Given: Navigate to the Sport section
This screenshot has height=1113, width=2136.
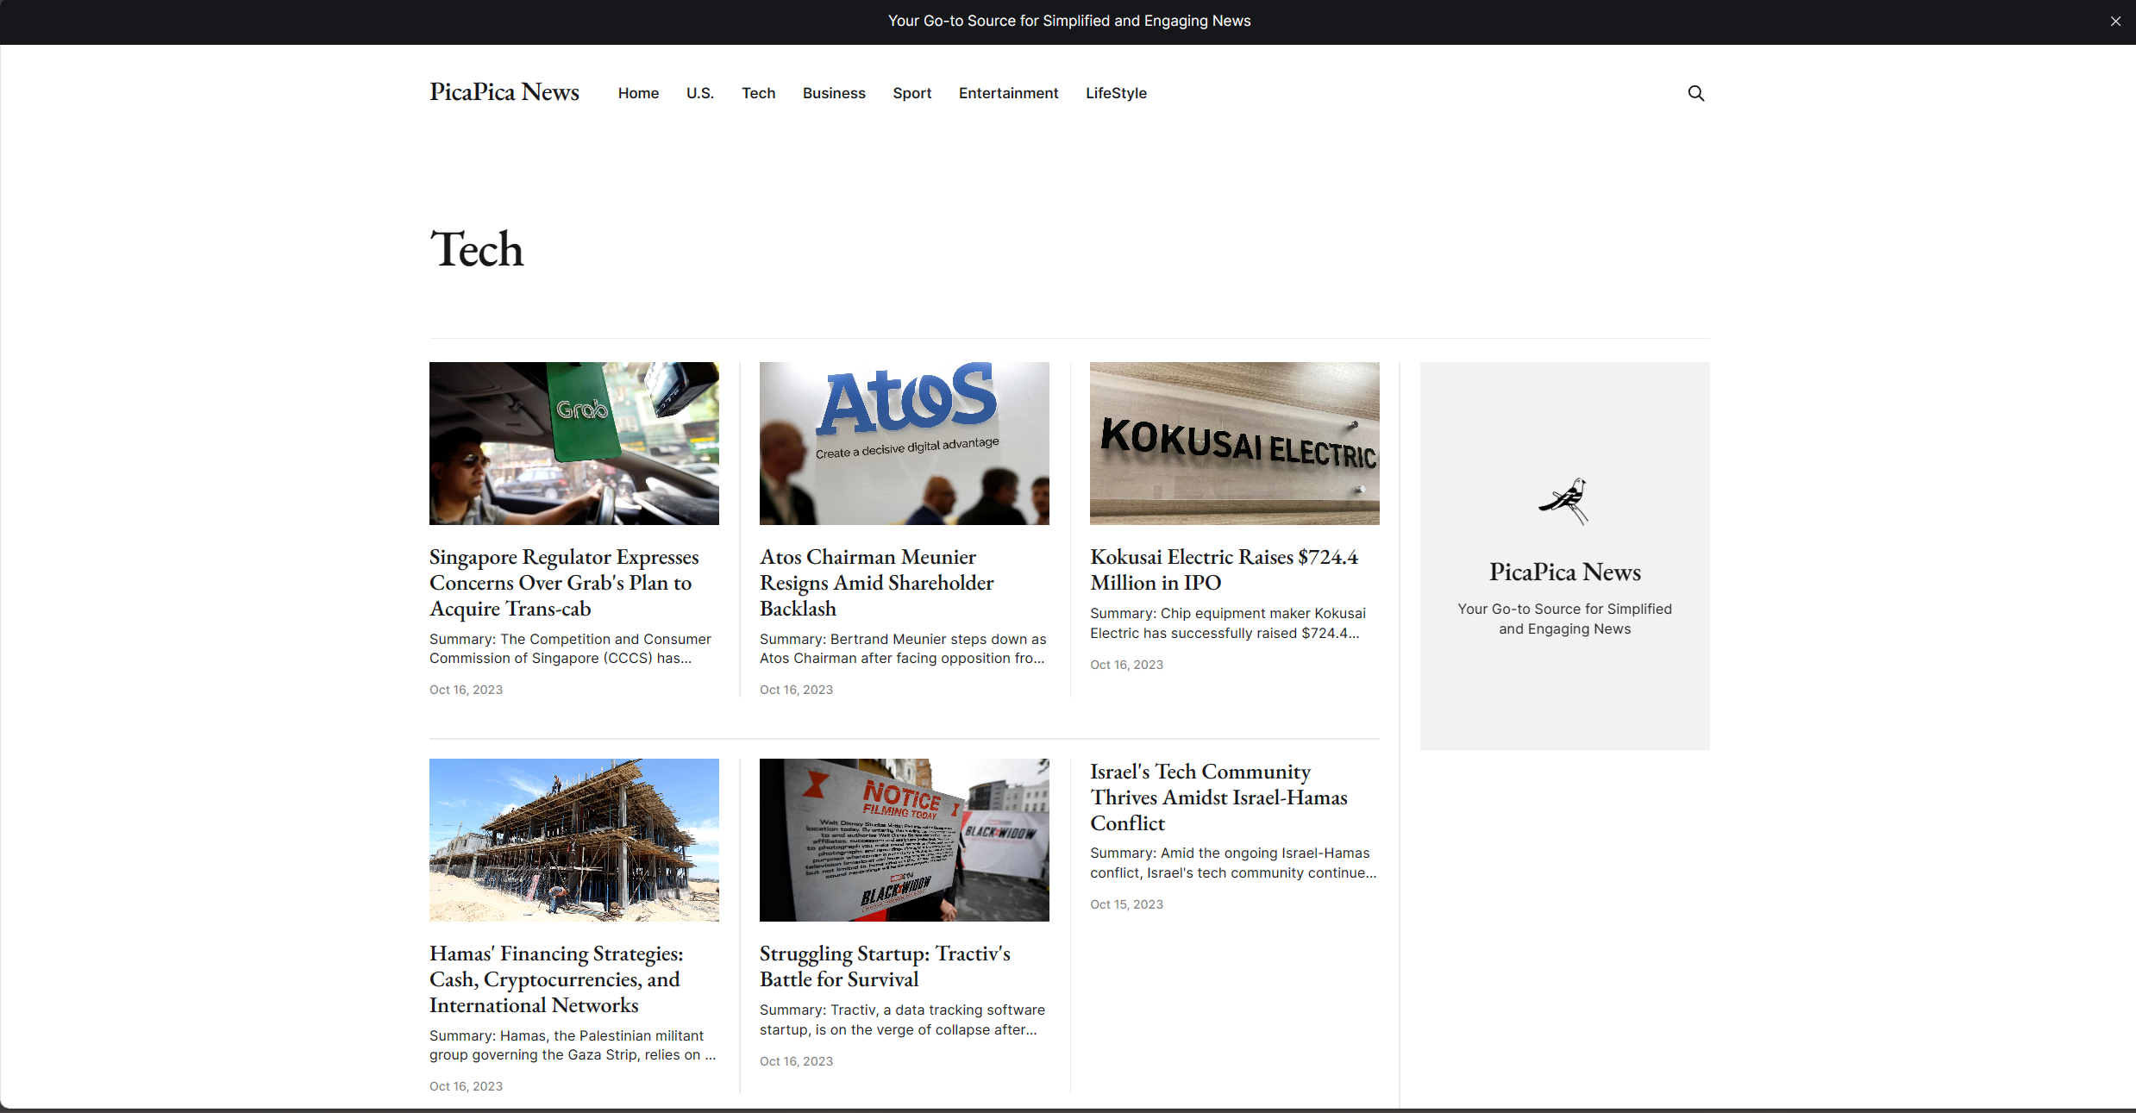Looking at the screenshot, I should click(911, 93).
